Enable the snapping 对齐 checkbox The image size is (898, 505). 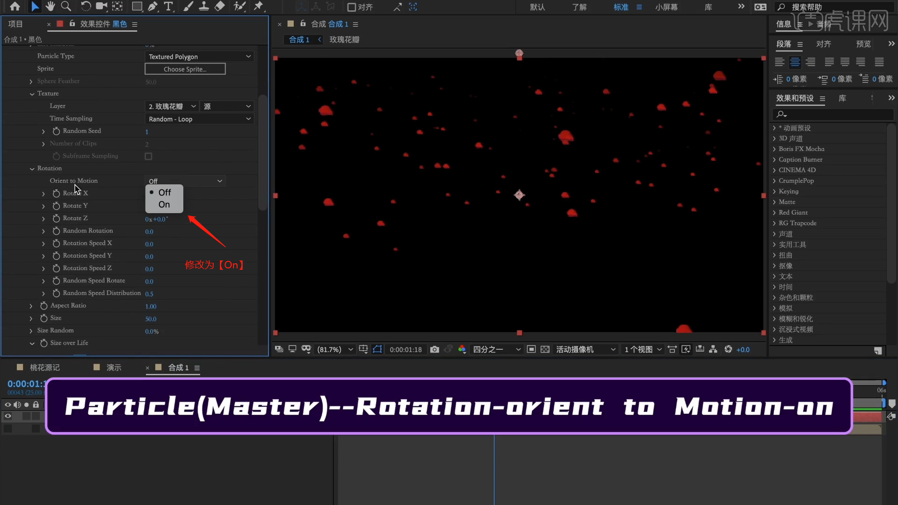352,7
